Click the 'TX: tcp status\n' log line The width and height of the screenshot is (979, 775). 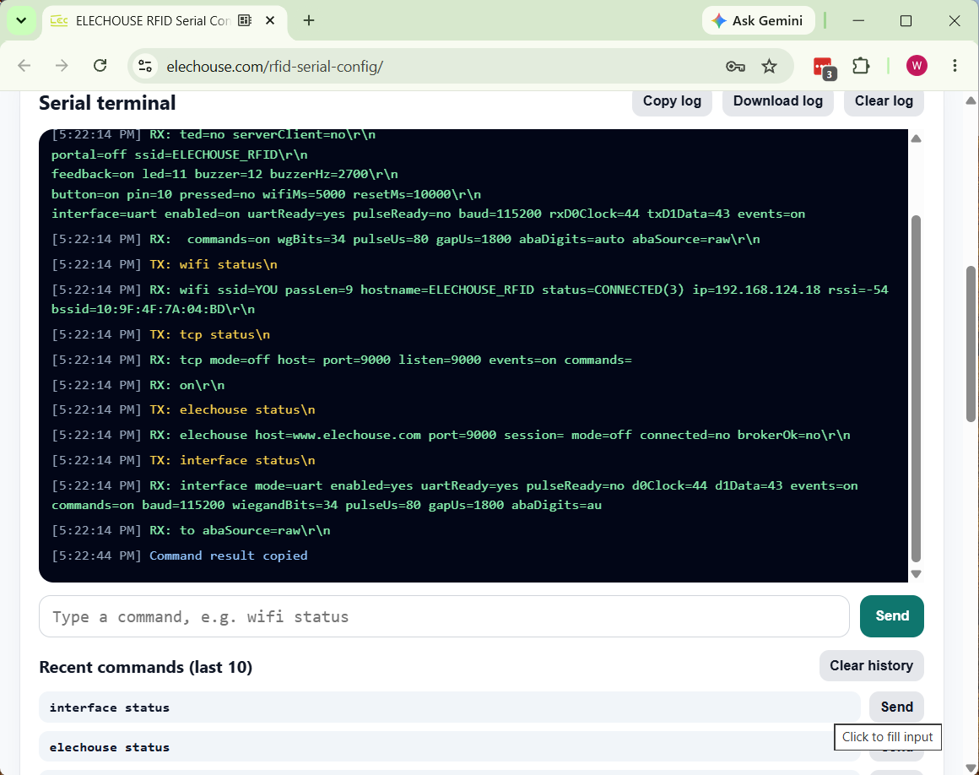pos(161,334)
